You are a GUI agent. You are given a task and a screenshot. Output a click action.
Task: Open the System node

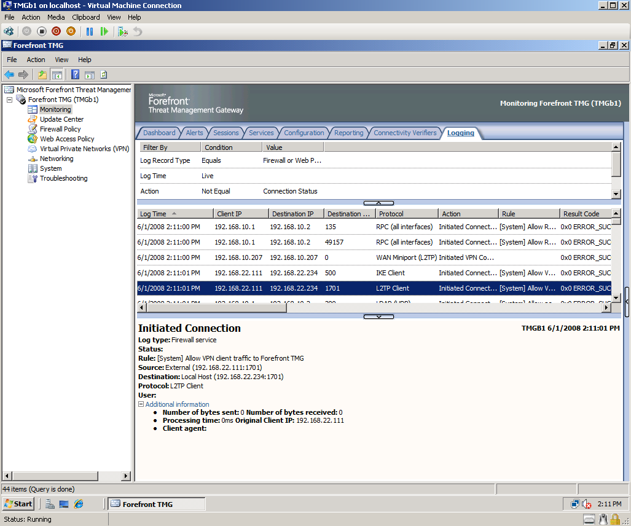click(x=51, y=168)
